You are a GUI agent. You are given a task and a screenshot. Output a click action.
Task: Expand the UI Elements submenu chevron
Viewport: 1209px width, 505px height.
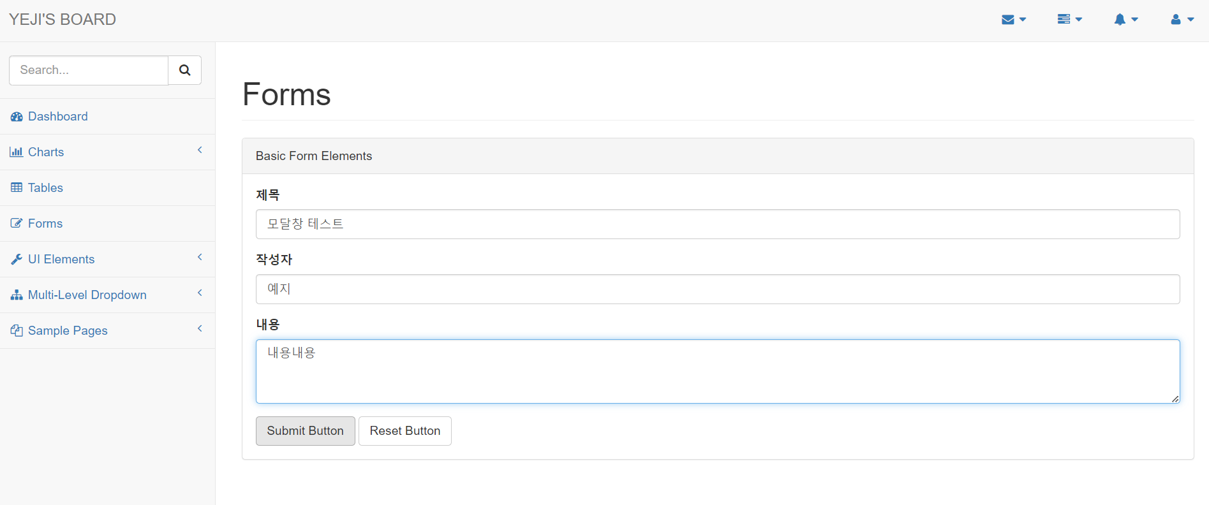click(x=200, y=257)
